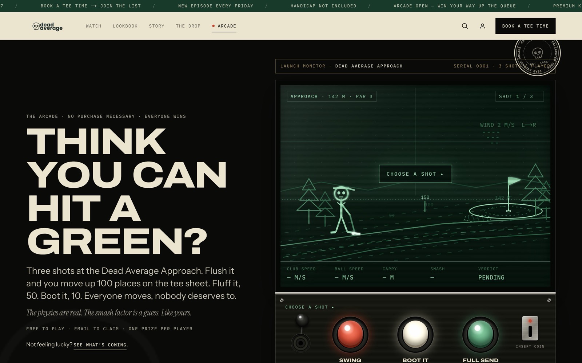Click the Smash readout
Viewport: 582px width, 363px height.
click(438, 274)
